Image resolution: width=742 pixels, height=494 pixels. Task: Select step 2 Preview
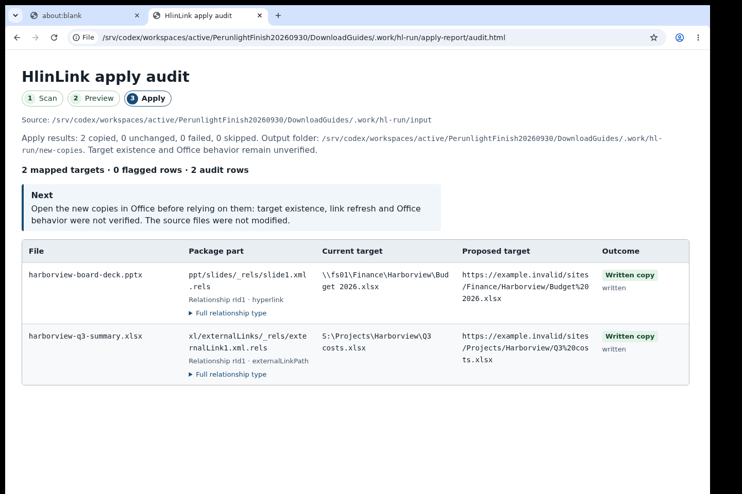point(94,98)
